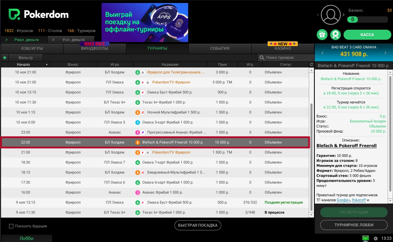
Task: Click green 6 icon on Техас 6+ 10 ноя row
Action: click(137, 102)
